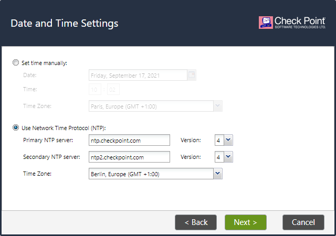Click the Primary NTP server field

click(130, 140)
